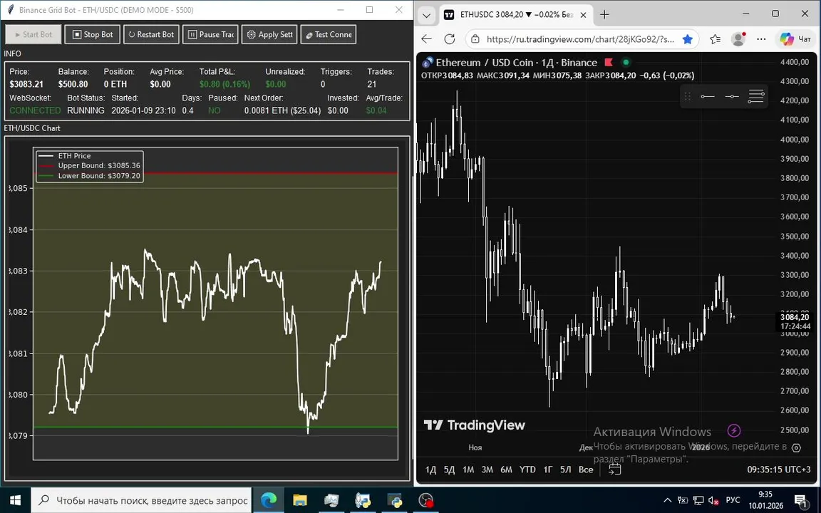Click the Stop Bot button

92,34
